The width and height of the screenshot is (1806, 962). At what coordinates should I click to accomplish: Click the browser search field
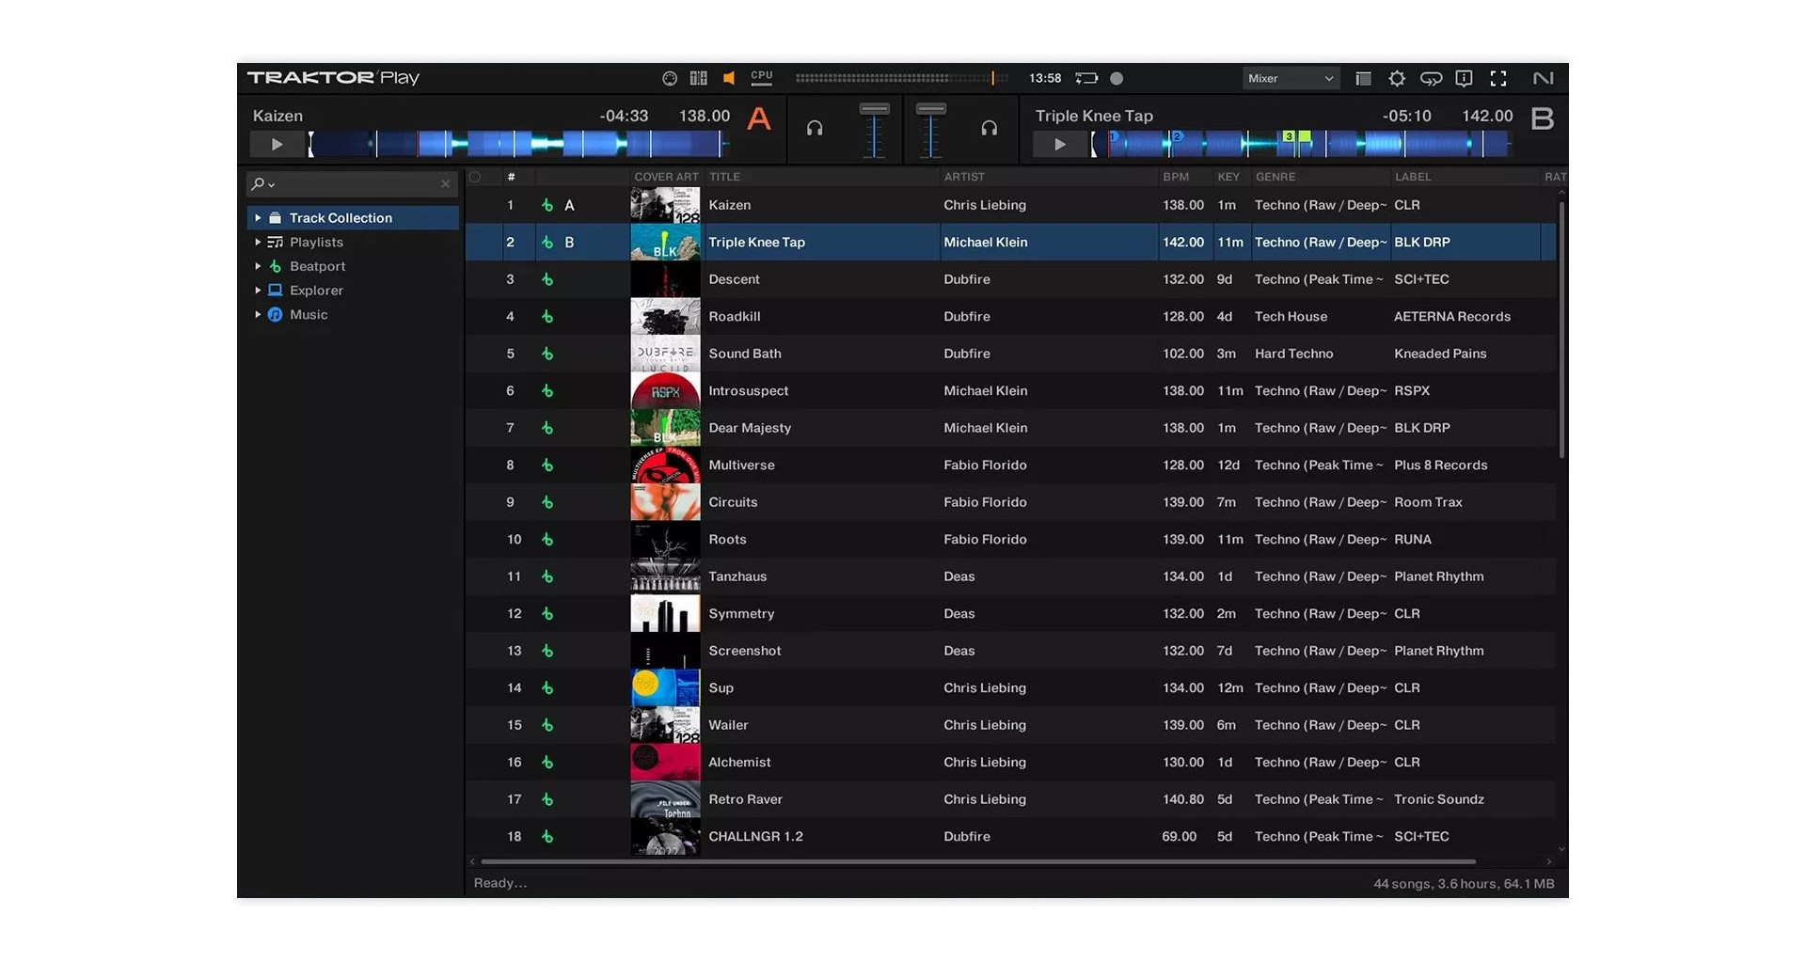point(352,184)
